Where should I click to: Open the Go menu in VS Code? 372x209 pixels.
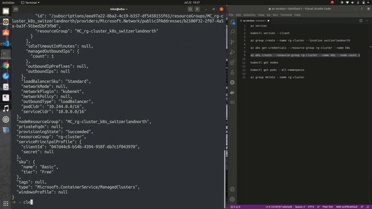(x=269, y=15)
